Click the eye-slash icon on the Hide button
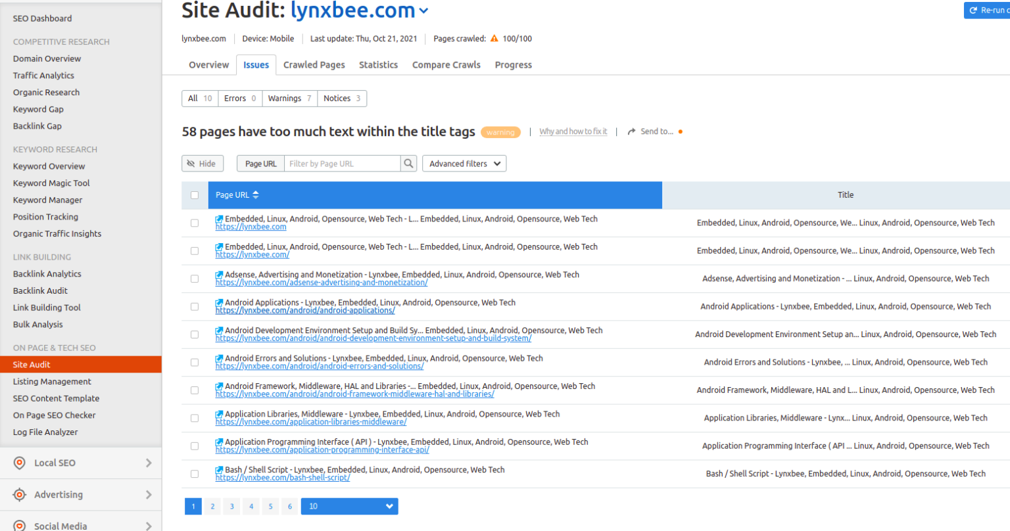Viewport: 1010px width, 531px height. pos(191,163)
